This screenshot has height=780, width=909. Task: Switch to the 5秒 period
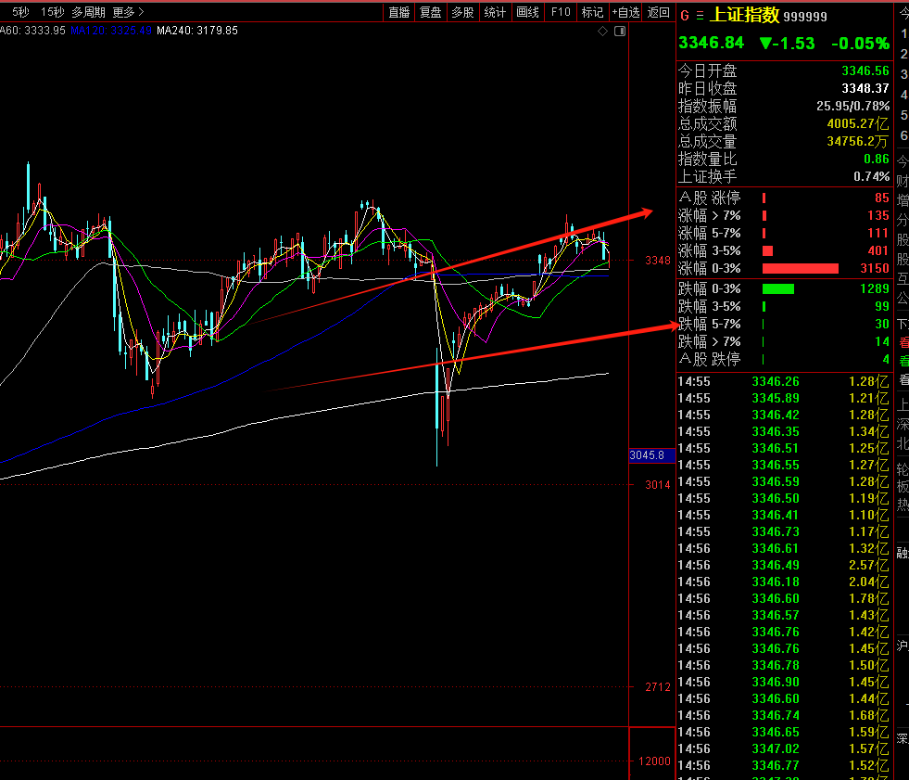coord(20,12)
